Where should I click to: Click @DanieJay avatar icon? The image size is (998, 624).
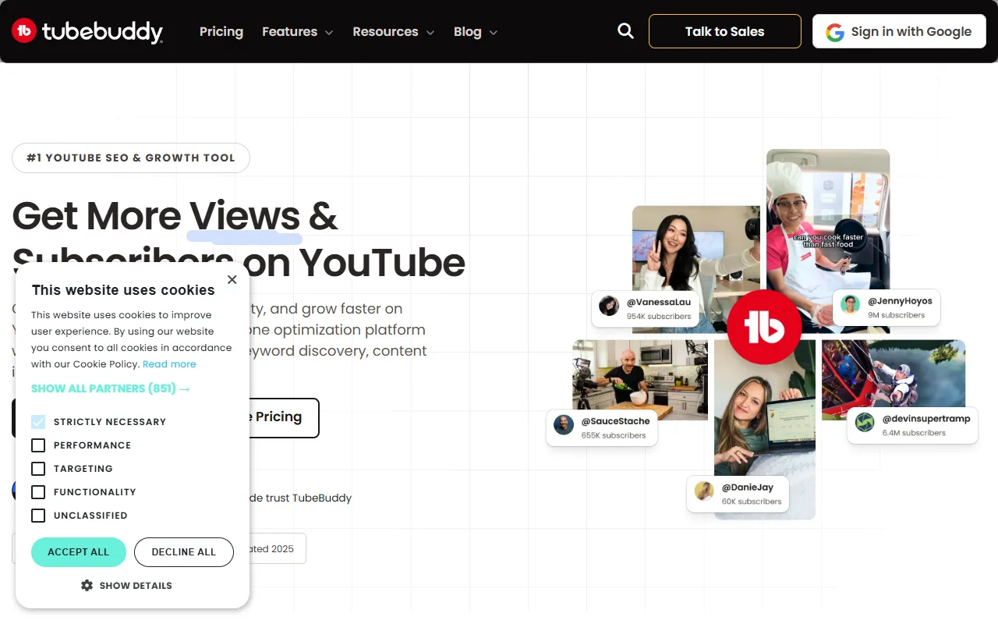(704, 491)
